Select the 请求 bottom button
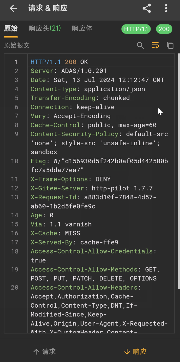Screen dimensions: 180x362 coord(44,351)
